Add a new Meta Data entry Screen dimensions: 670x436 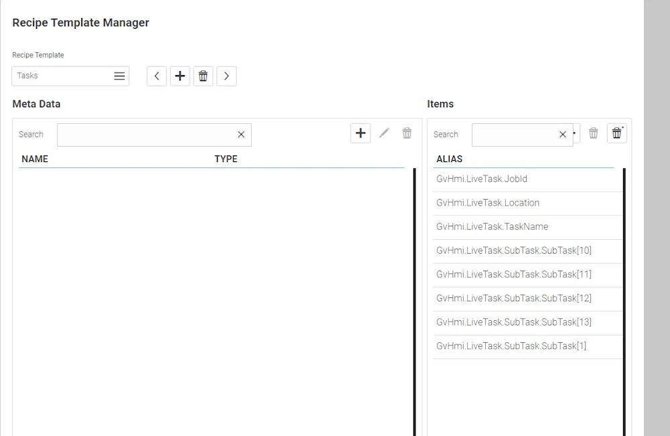(360, 133)
